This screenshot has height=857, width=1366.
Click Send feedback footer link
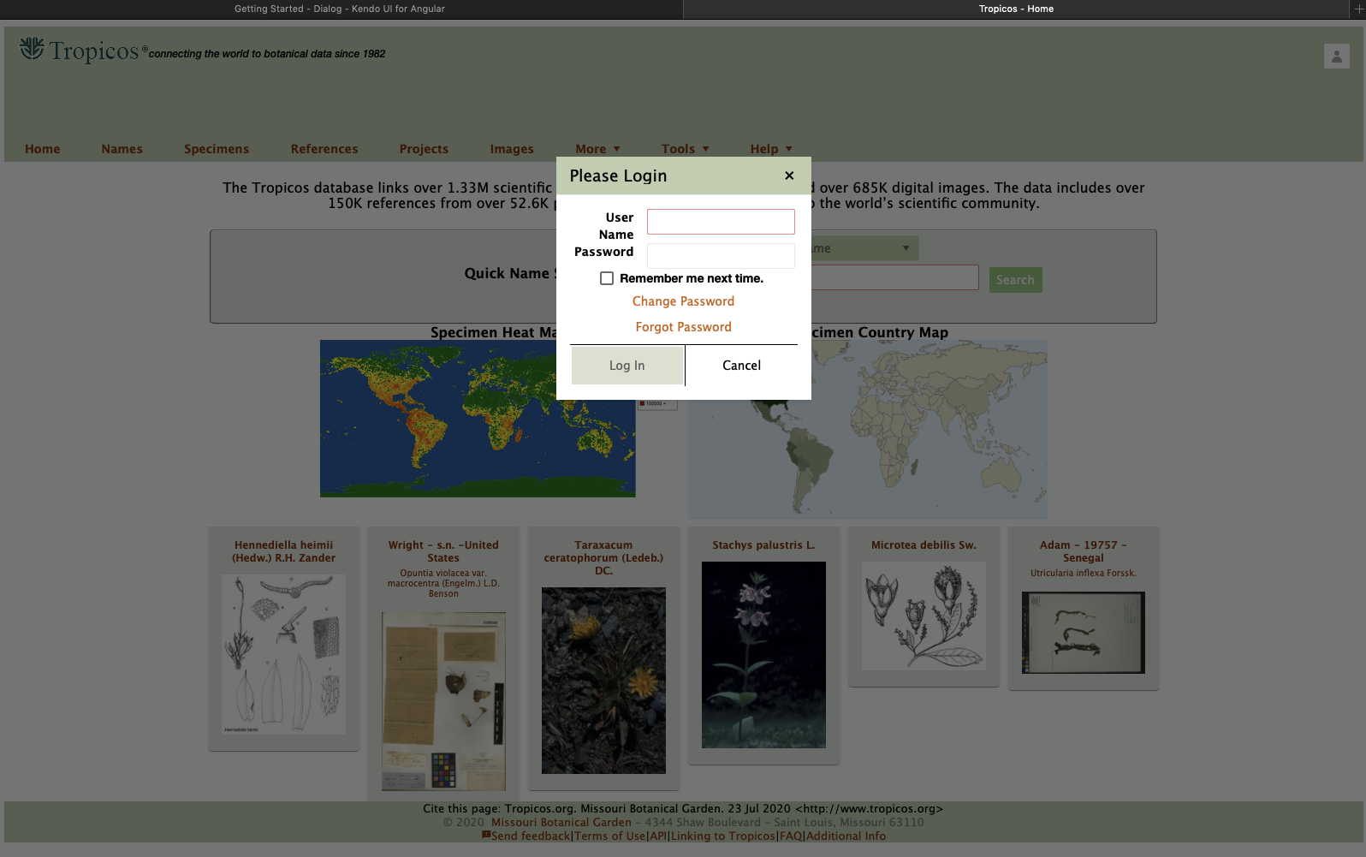pos(531,836)
